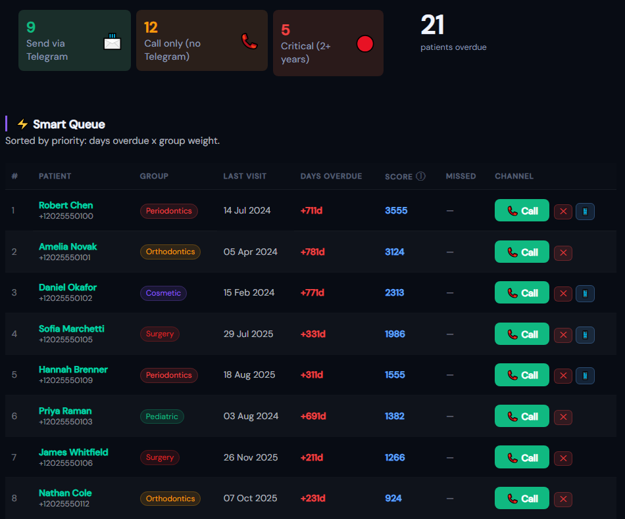Click the Orthodontics tag in Nathan Cole's row
The height and width of the screenshot is (519, 625).
[170, 499]
